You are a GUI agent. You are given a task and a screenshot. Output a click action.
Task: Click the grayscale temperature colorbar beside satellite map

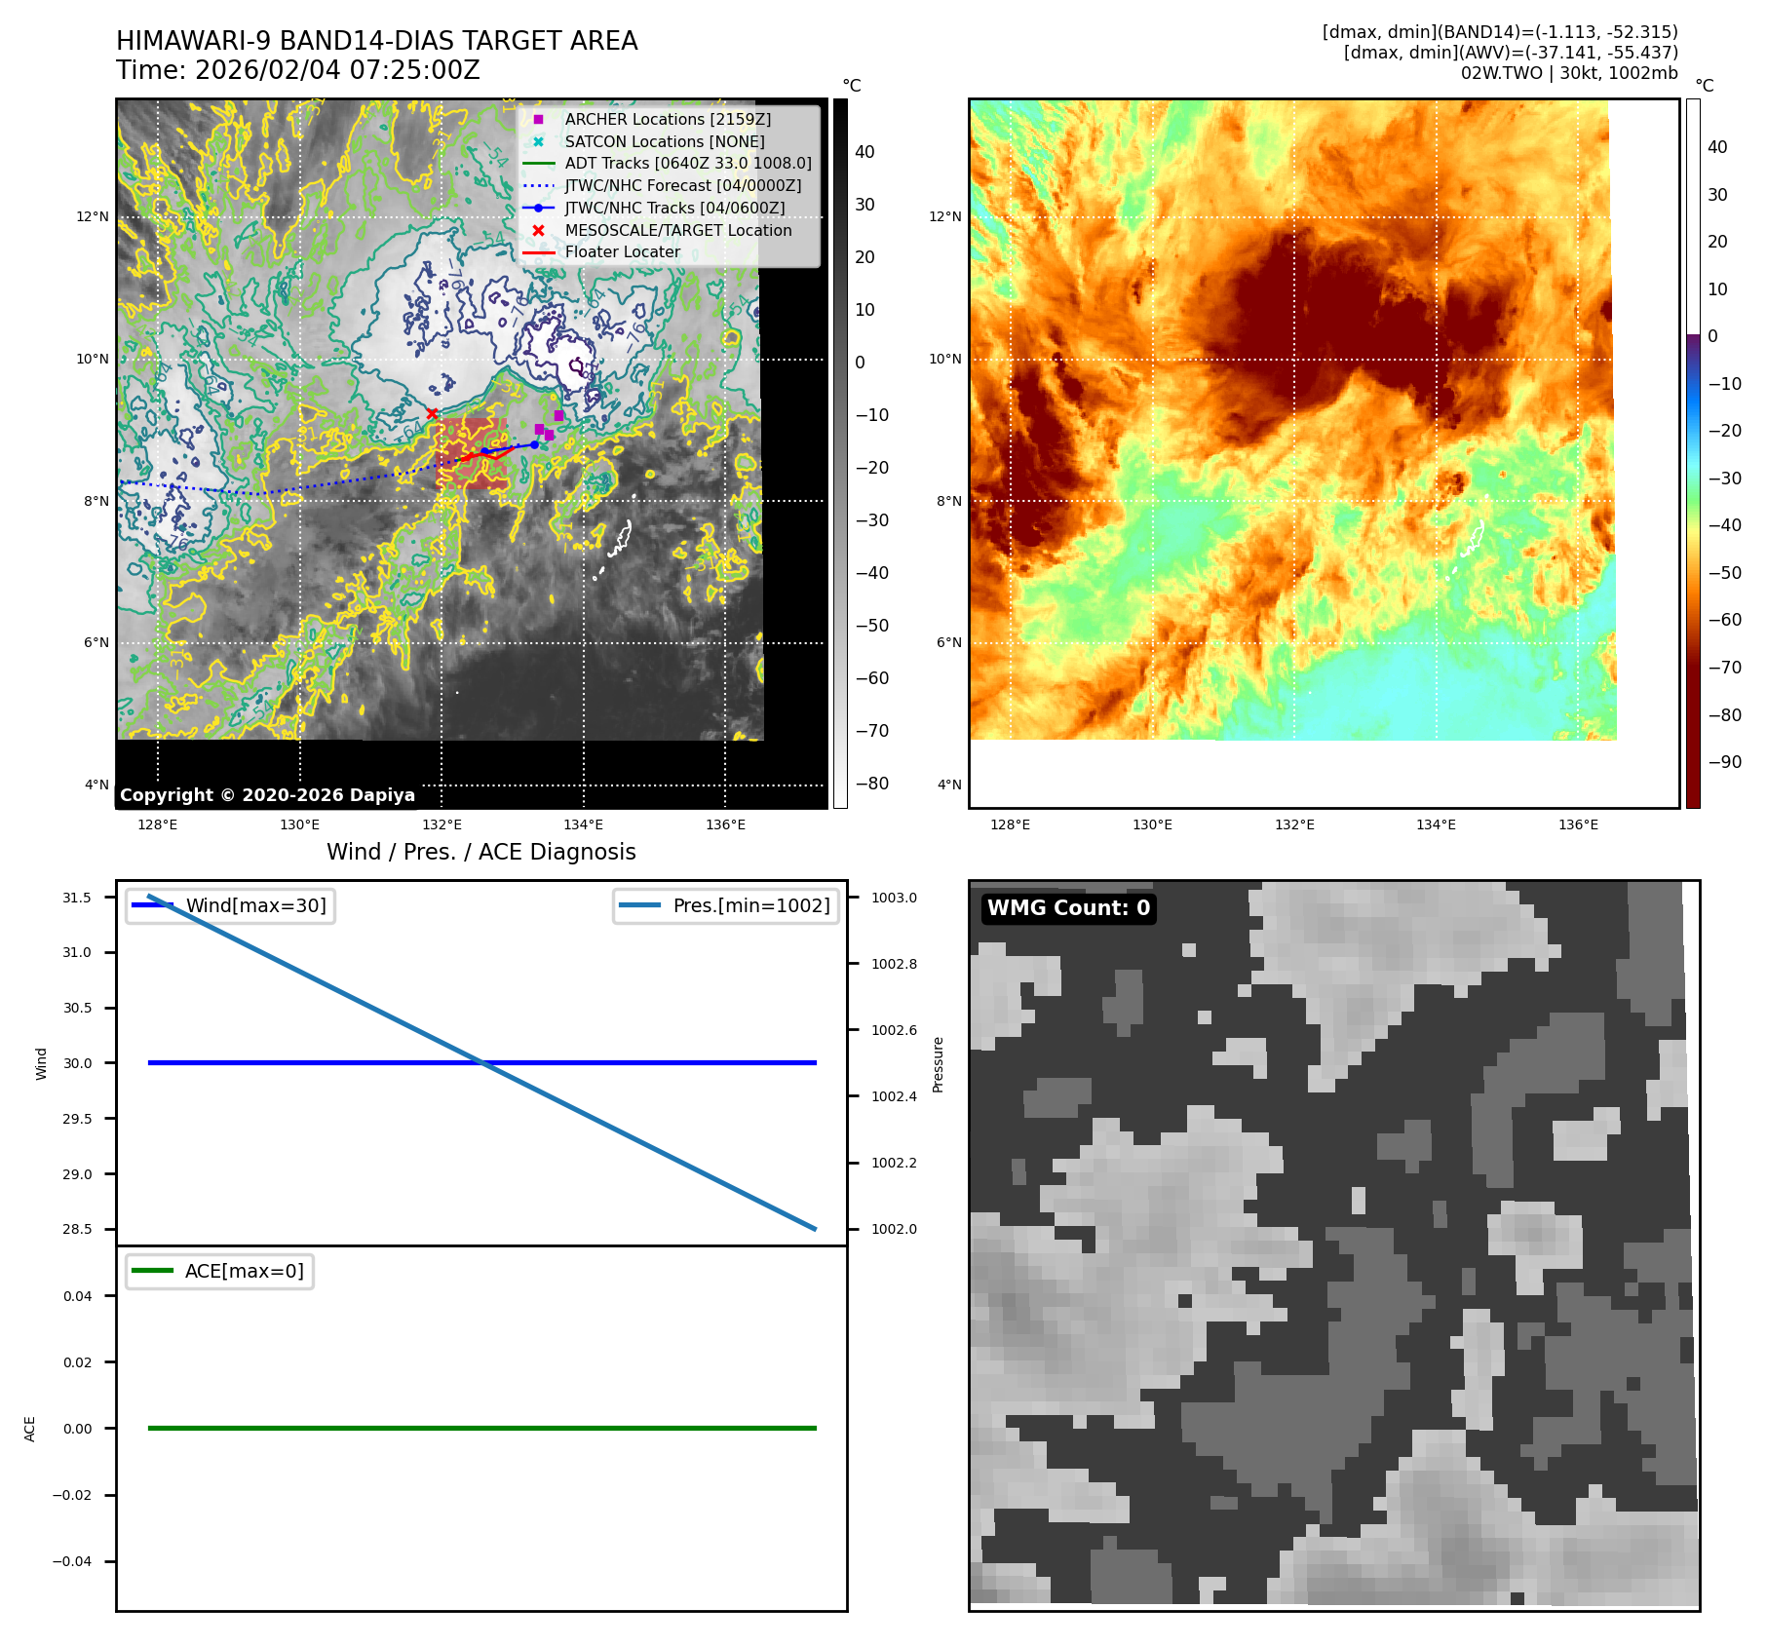(x=840, y=453)
